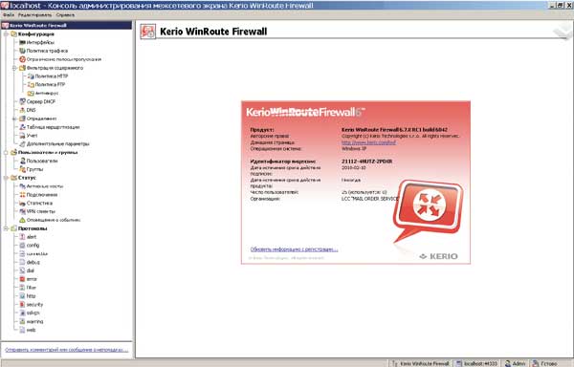Select the Антивирус icon
Image resolution: width=574 pixels, height=367 pixels.
coord(31,94)
